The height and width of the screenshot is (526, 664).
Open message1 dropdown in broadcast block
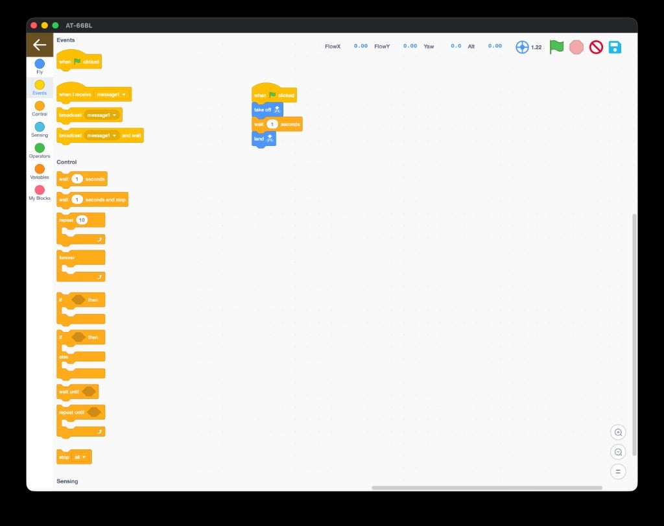(x=102, y=115)
